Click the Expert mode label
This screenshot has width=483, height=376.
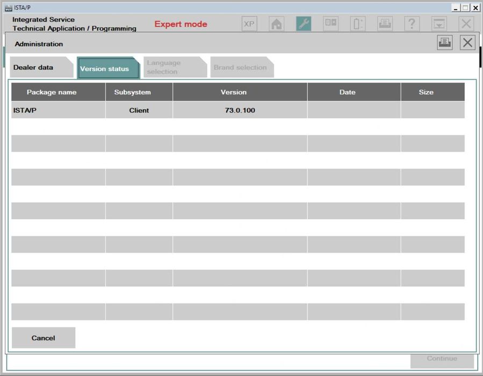pos(181,24)
